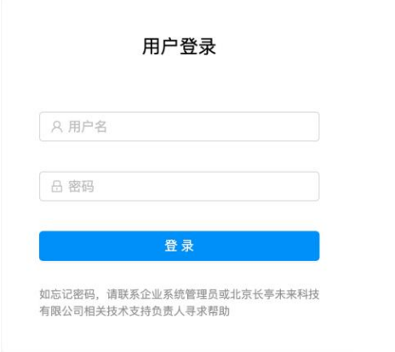Click the 登 character on the login button
395x352 pixels.
click(x=171, y=246)
